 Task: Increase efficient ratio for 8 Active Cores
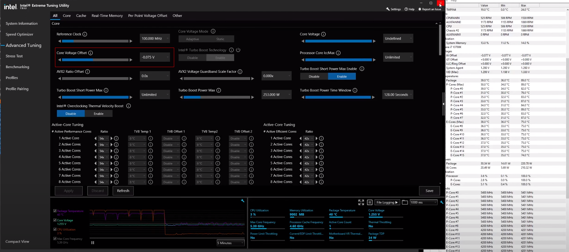pos(316,182)
